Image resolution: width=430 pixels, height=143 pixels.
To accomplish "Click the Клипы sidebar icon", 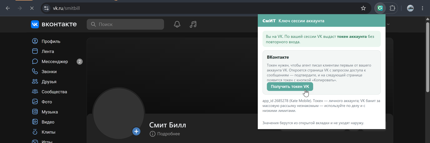I will pos(35,132).
